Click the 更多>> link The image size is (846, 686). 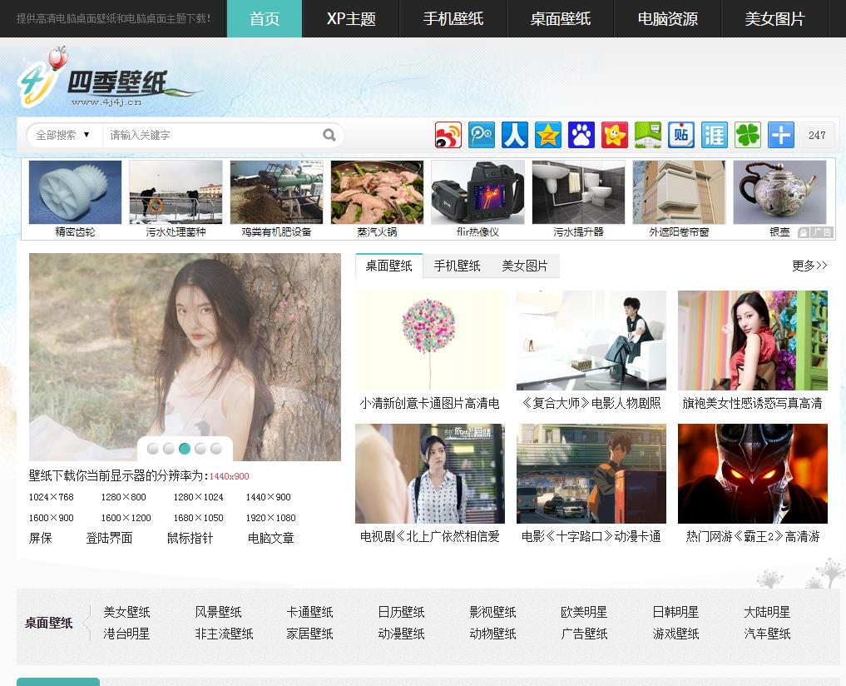coord(809,266)
